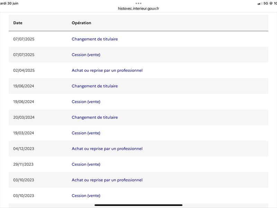The width and height of the screenshot is (277, 208).
Task: Click Changement de titulaire dated 20/03/2024
Action: [x=95, y=118]
